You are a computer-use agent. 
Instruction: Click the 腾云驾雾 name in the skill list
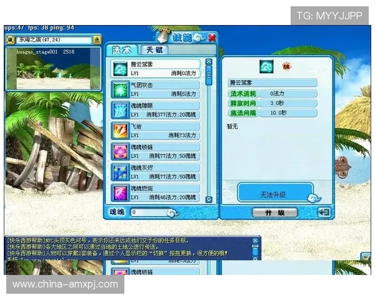click(x=142, y=64)
